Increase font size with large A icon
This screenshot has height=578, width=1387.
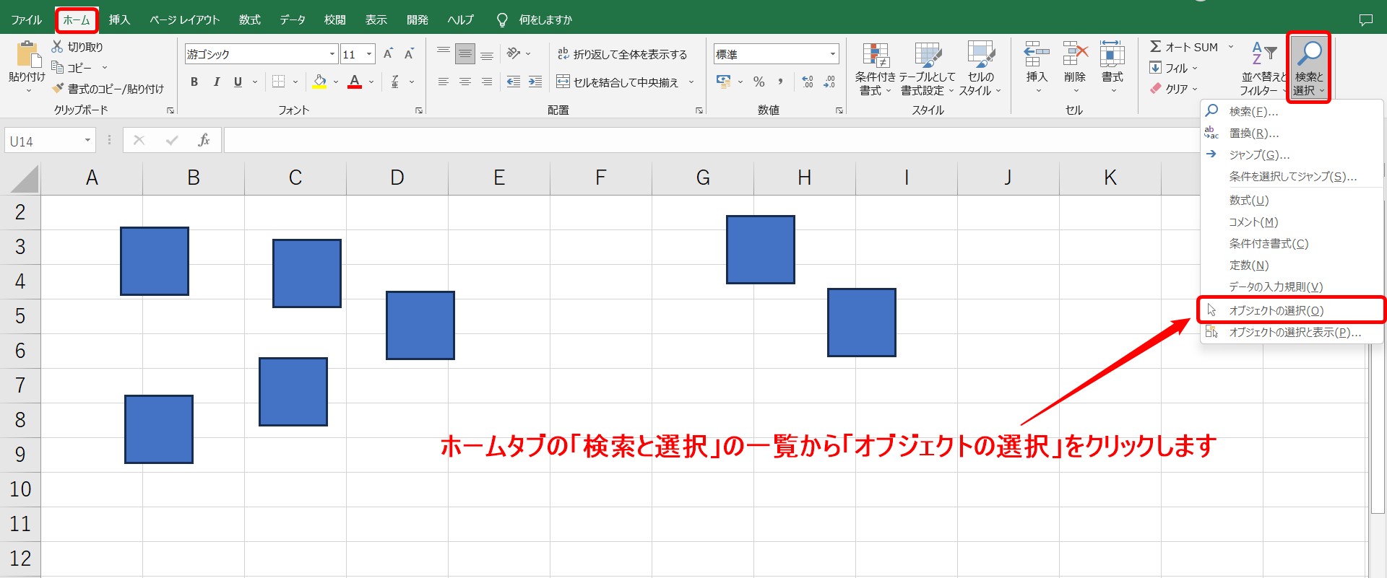coord(388,54)
